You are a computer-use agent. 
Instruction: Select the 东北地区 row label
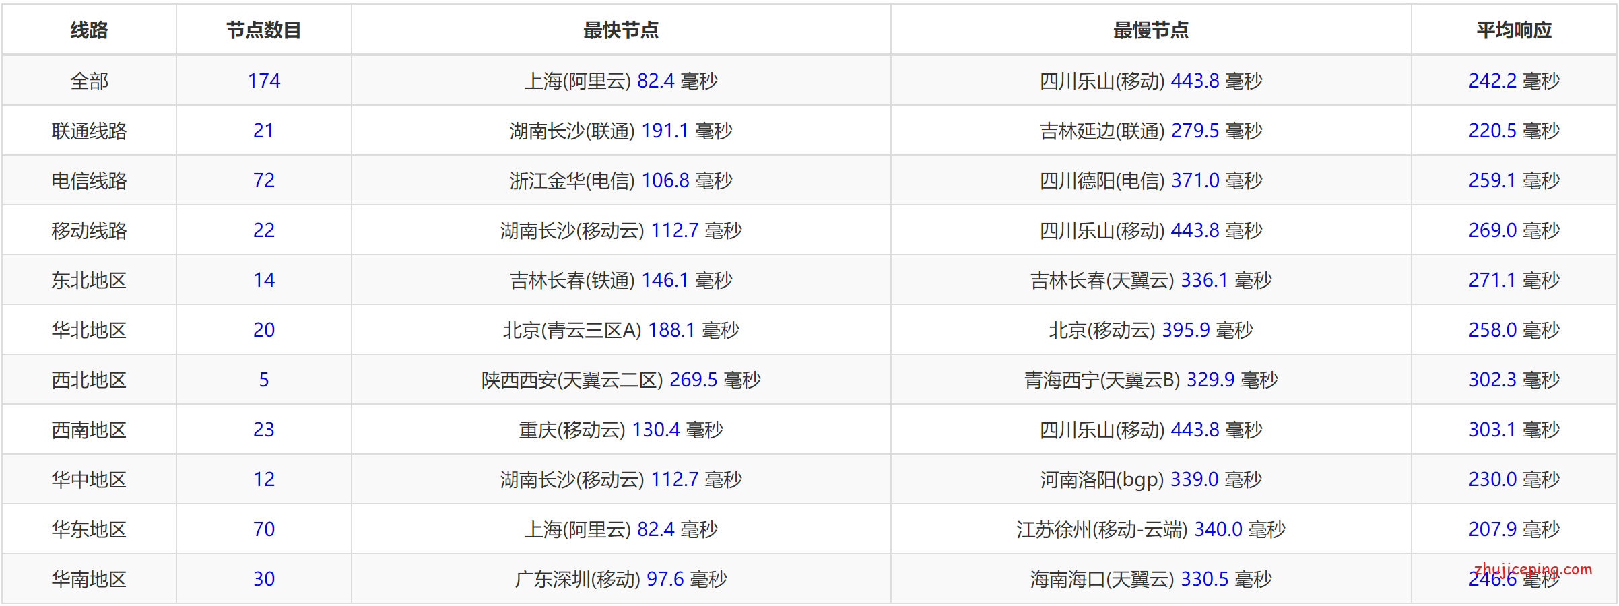[89, 280]
